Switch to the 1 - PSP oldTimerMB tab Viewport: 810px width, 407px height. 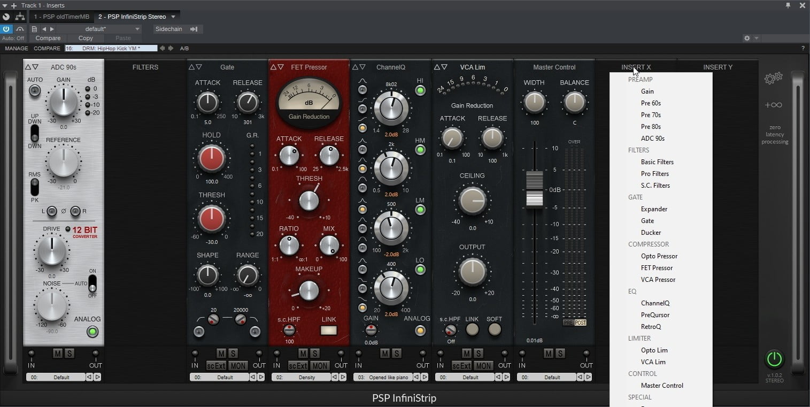[x=61, y=17]
